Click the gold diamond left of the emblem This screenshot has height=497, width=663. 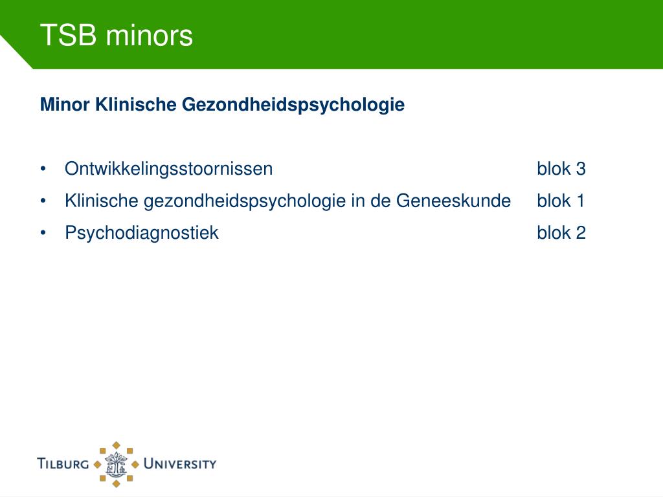pyautogui.click(x=97, y=465)
